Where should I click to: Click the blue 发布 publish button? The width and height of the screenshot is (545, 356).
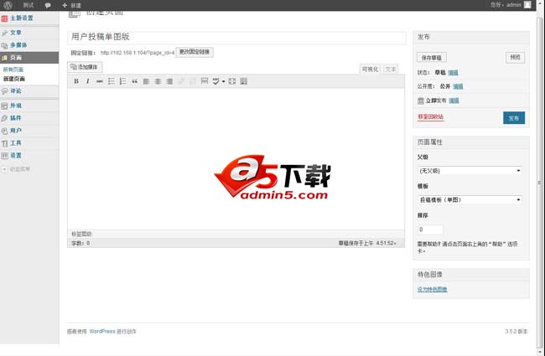point(514,118)
